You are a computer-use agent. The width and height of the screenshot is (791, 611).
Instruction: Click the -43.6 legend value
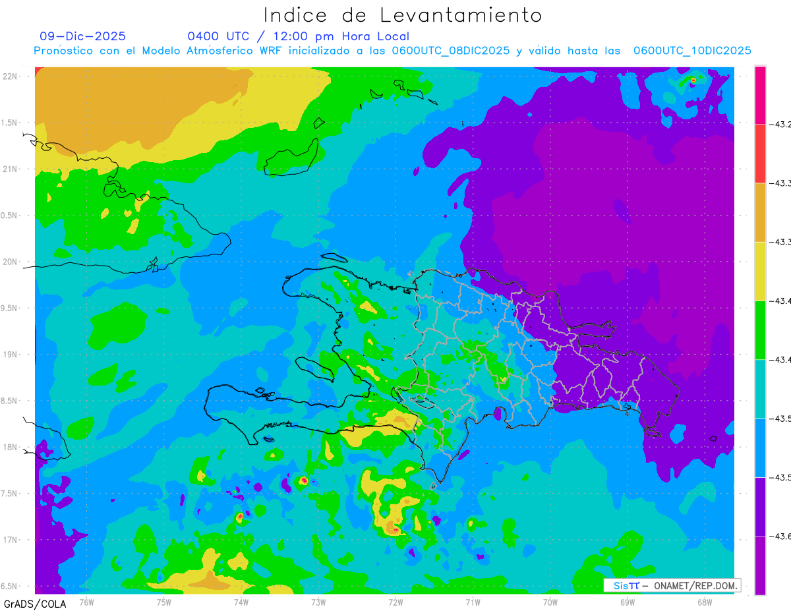[782, 537]
